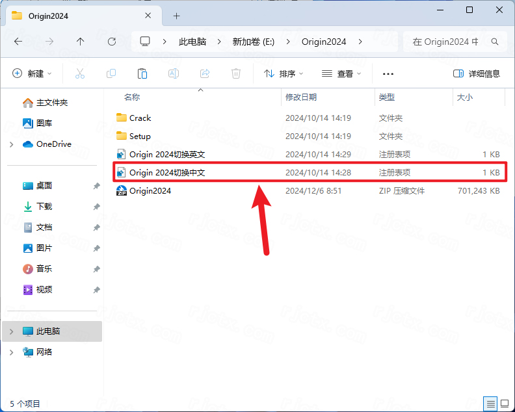Click the search box for Origin2024

[x=449, y=42]
